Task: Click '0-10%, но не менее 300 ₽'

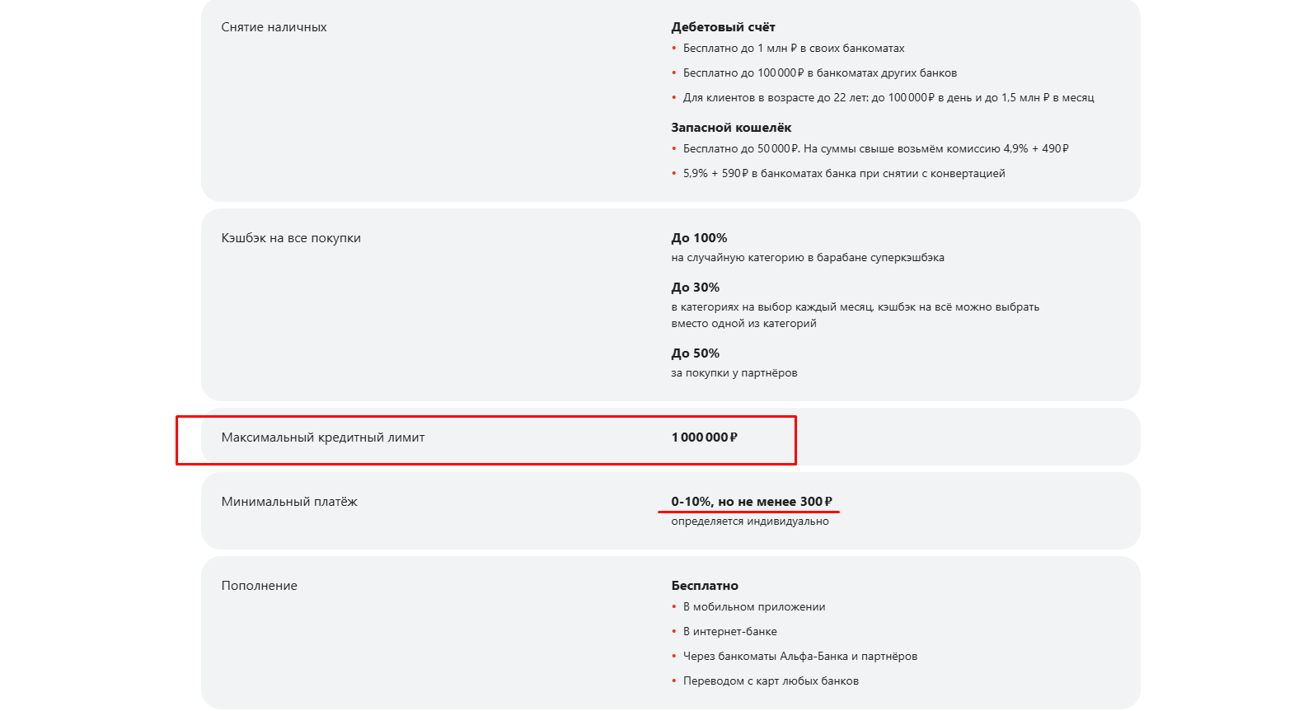Action: [752, 502]
